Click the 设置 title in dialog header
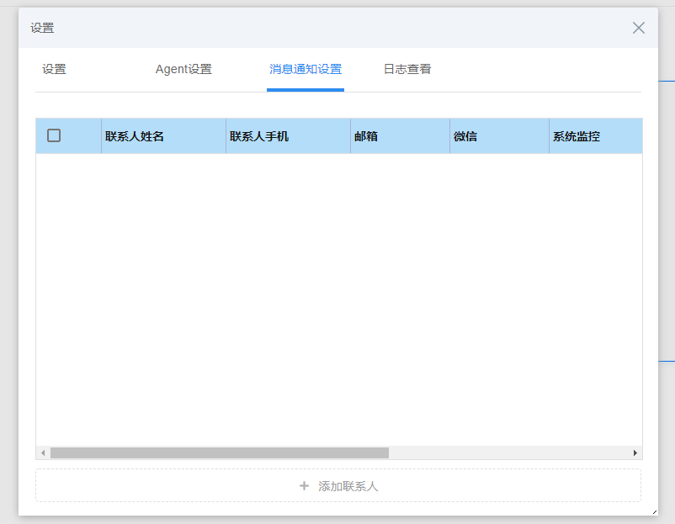Screen dimensions: 675x524 tap(42, 28)
